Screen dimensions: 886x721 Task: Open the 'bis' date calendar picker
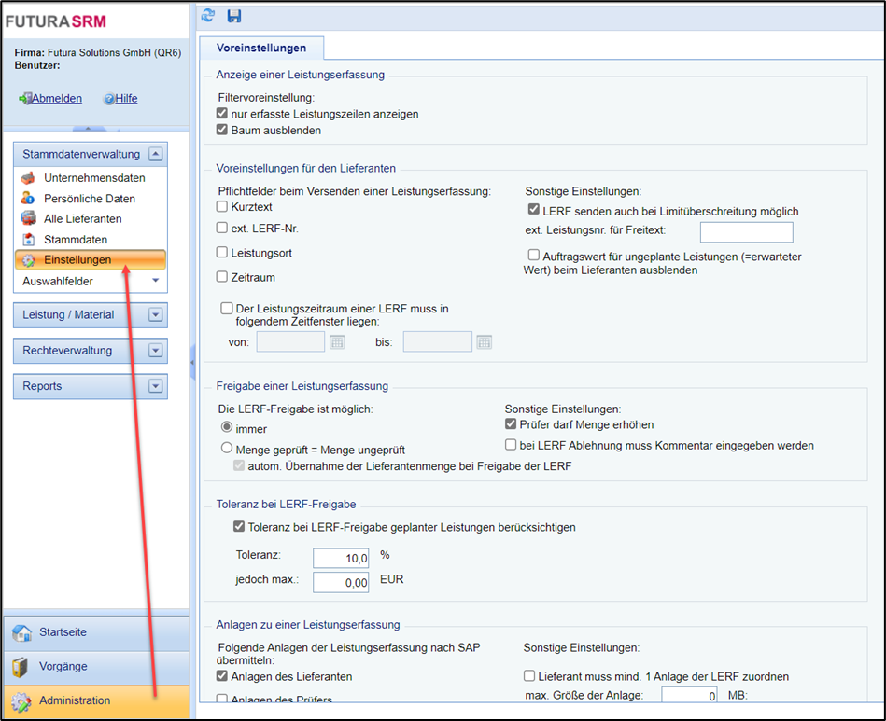(484, 342)
